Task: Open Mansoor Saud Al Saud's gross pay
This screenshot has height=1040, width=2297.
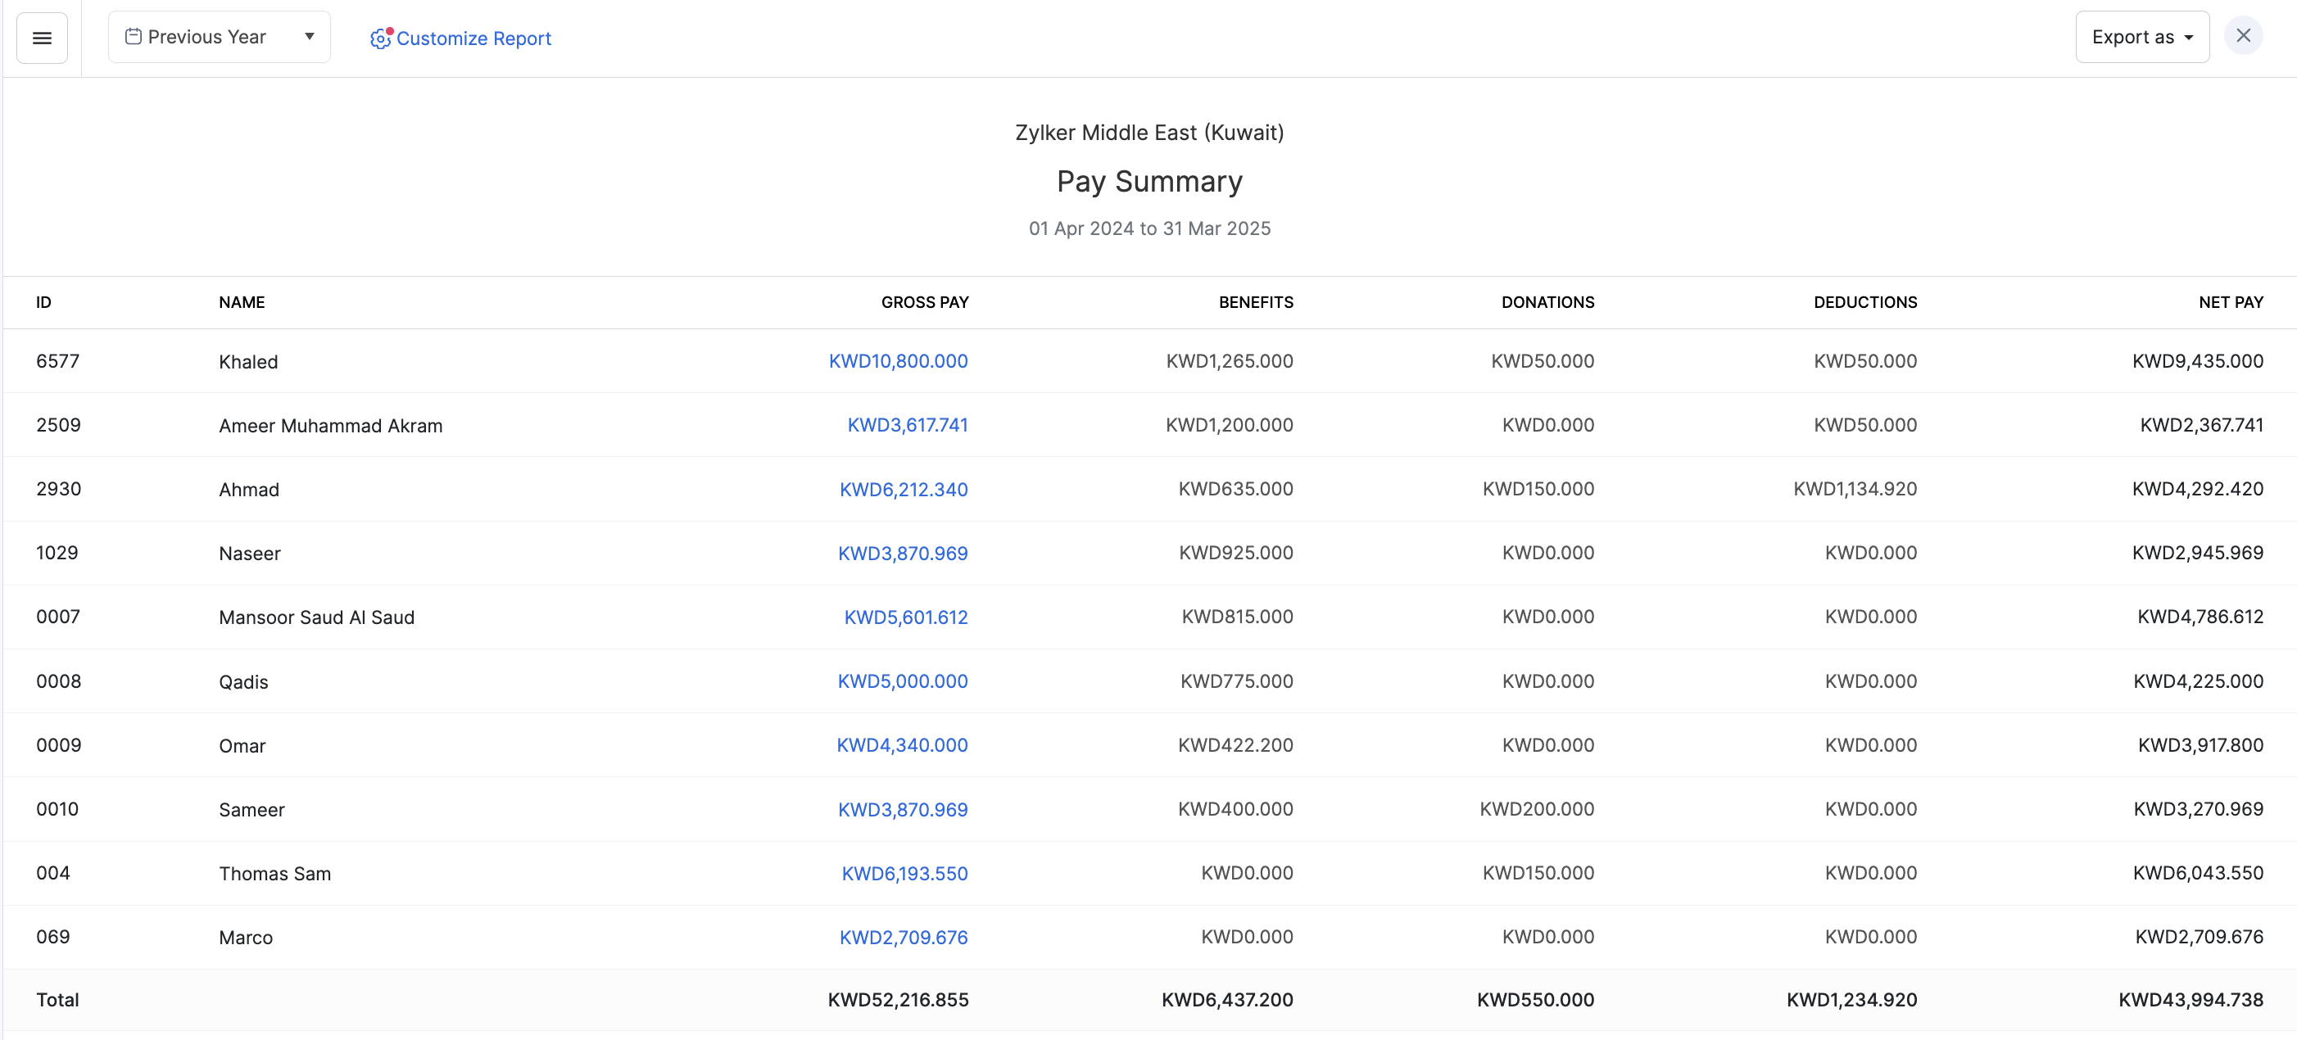Action: pos(905,617)
